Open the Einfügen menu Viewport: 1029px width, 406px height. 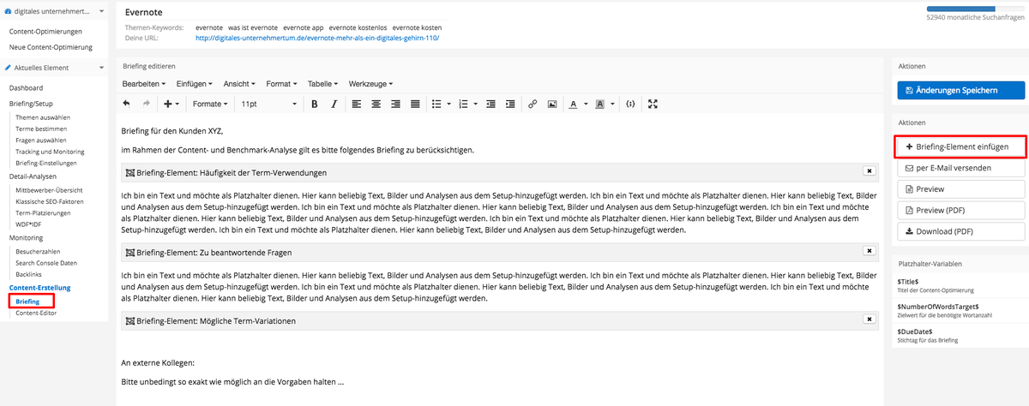(x=195, y=84)
